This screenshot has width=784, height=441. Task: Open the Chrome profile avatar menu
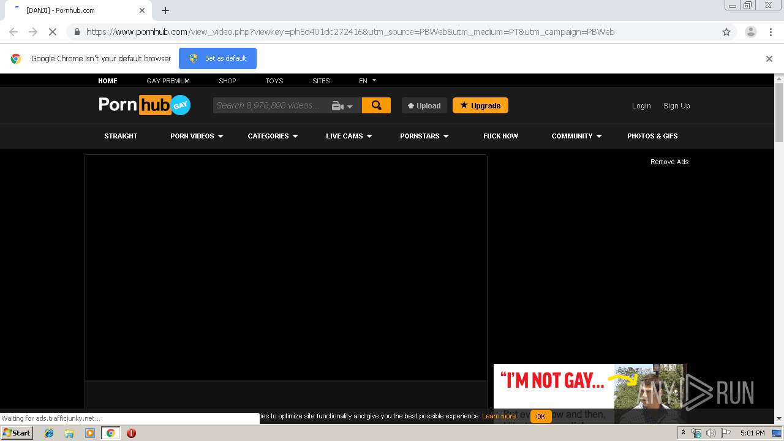click(x=750, y=32)
